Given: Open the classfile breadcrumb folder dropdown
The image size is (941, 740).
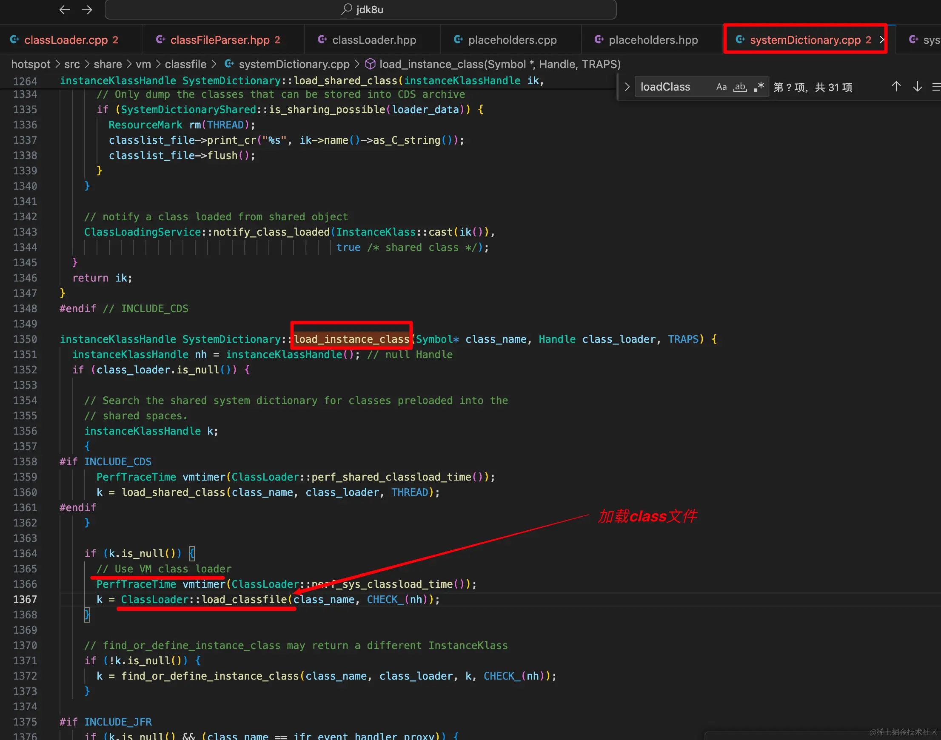Looking at the screenshot, I should tap(185, 64).
